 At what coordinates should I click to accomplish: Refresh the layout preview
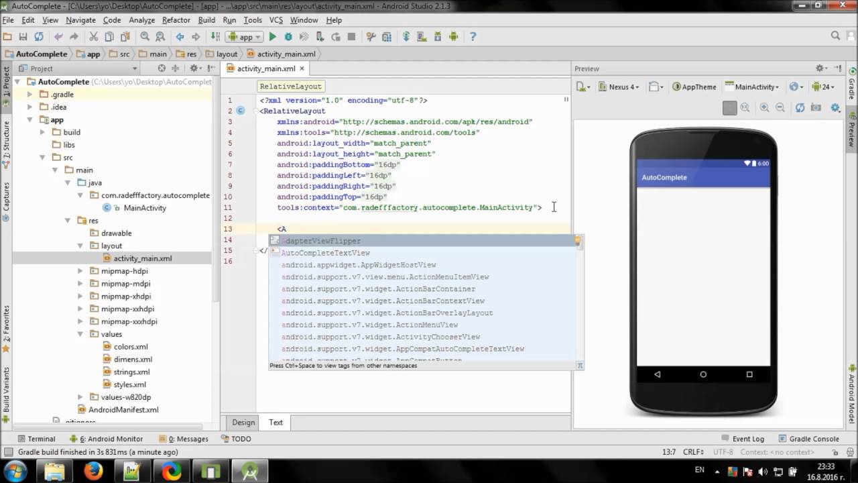pyautogui.click(x=800, y=107)
